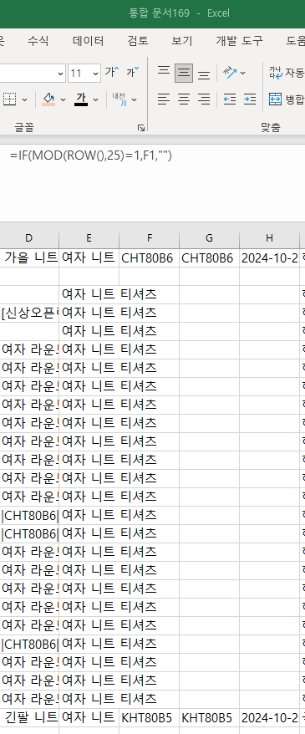This screenshot has height=734, width=305.
Task: Select 여자 니트 cell beside 긴팔 니트
Action: [x=89, y=717]
